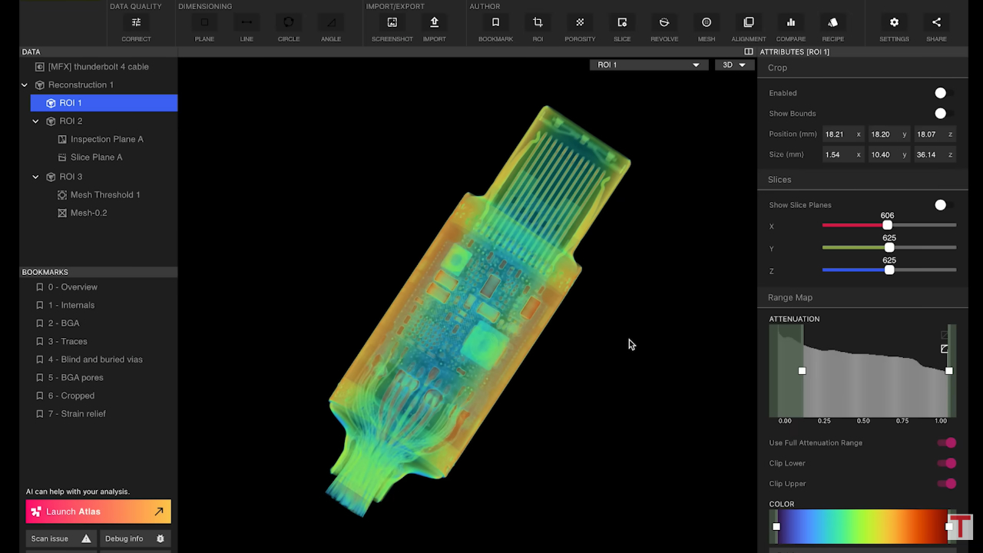
Task: Launch the Atlas AI assistant
Action: (98, 512)
